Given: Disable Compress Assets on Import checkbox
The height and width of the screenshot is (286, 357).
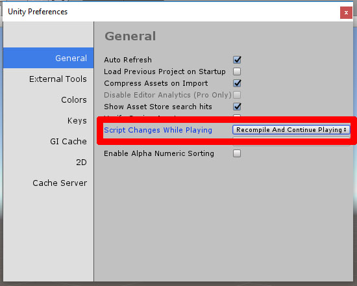Looking at the screenshot, I should coord(237,83).
